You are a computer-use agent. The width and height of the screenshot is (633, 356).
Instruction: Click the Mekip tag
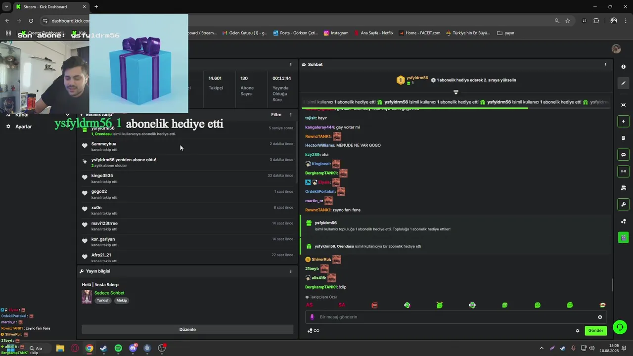(122, 301)
